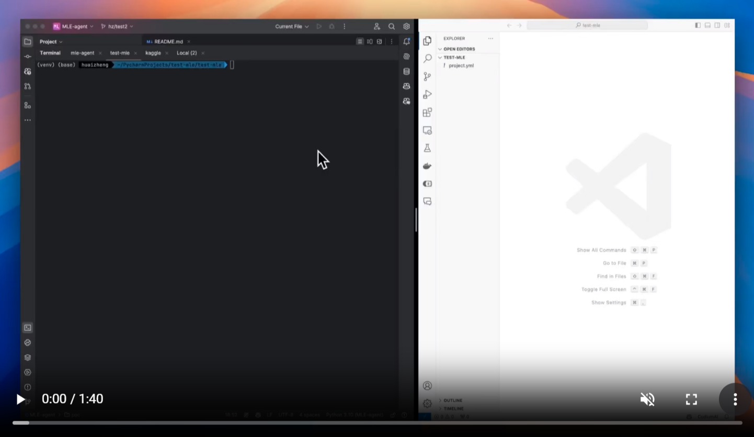Open VS Code Extensions icon
The image size is (754, 437).
click(427, 112)
